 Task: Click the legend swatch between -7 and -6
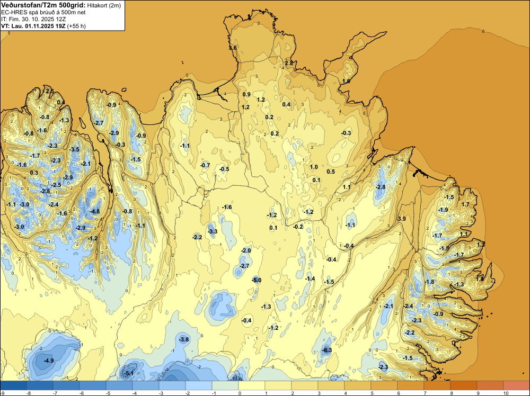click(x=66, y=385)
